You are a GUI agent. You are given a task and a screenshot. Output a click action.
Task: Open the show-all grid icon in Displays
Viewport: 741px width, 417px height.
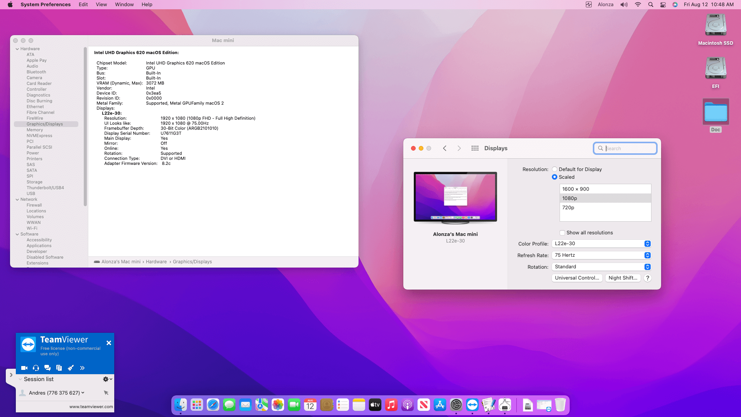(x=475, y=148)
